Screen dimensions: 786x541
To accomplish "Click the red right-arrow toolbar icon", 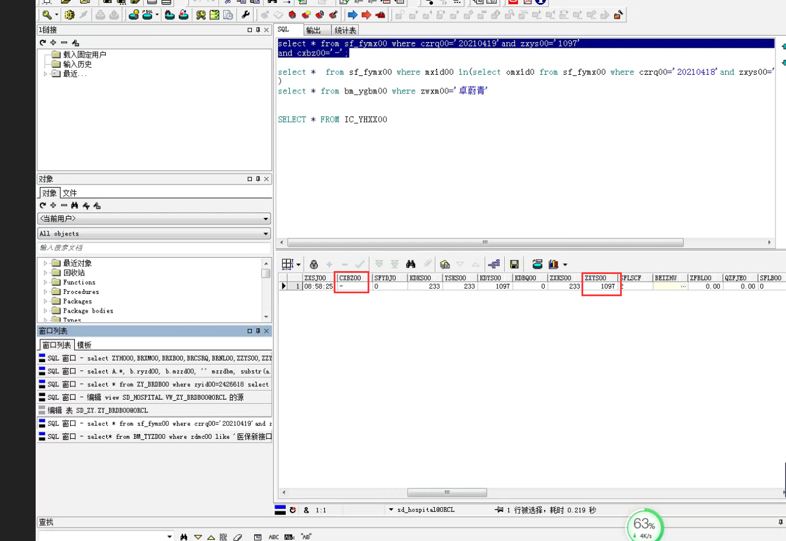I will click(x=366, y=15).
